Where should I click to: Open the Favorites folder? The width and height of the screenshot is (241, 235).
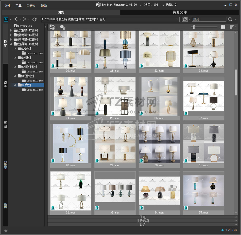25,26
